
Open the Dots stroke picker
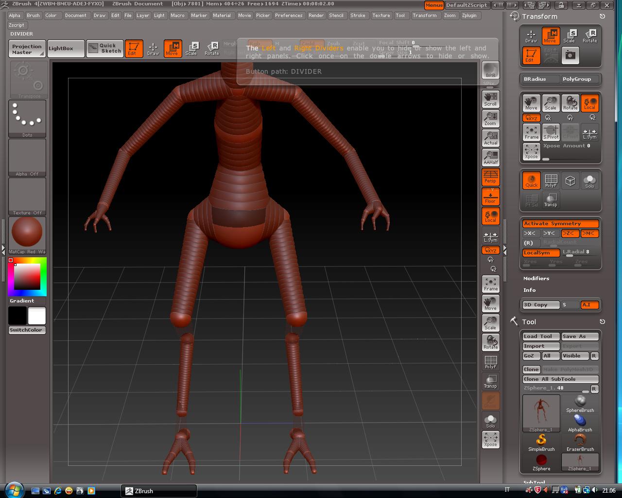[x=27, y=118]
